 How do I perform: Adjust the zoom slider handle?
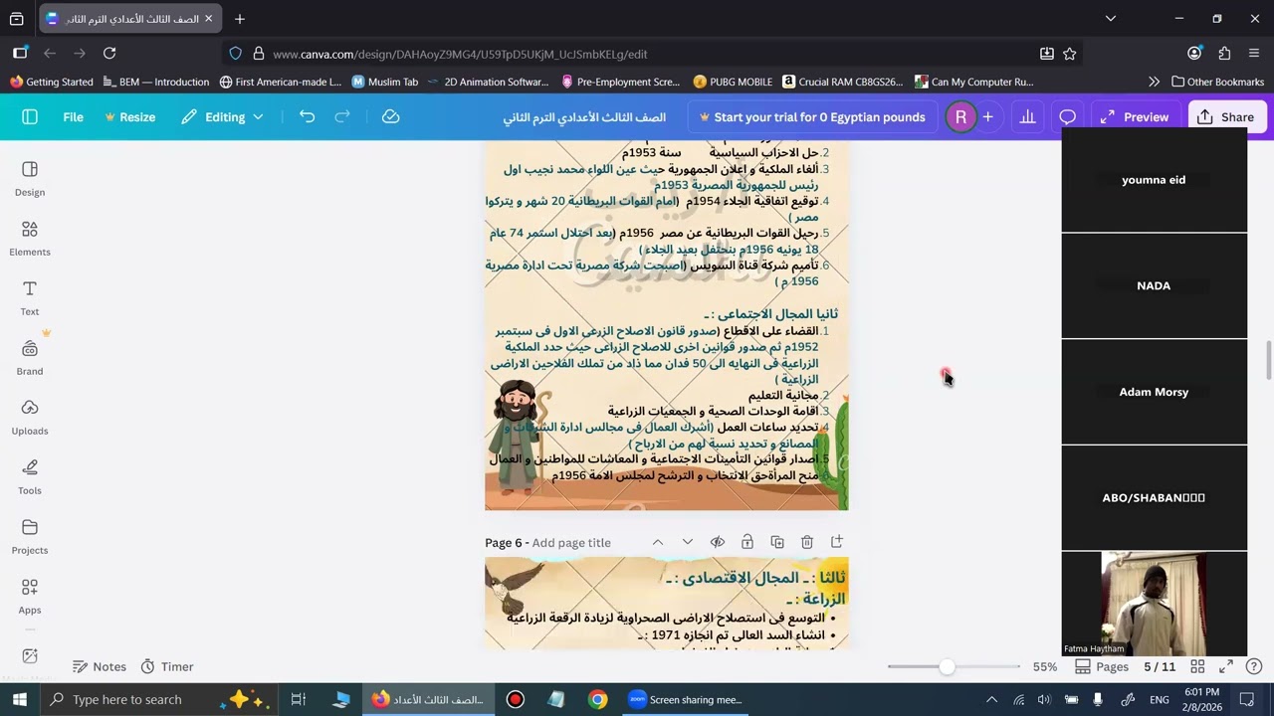(947, 667)
